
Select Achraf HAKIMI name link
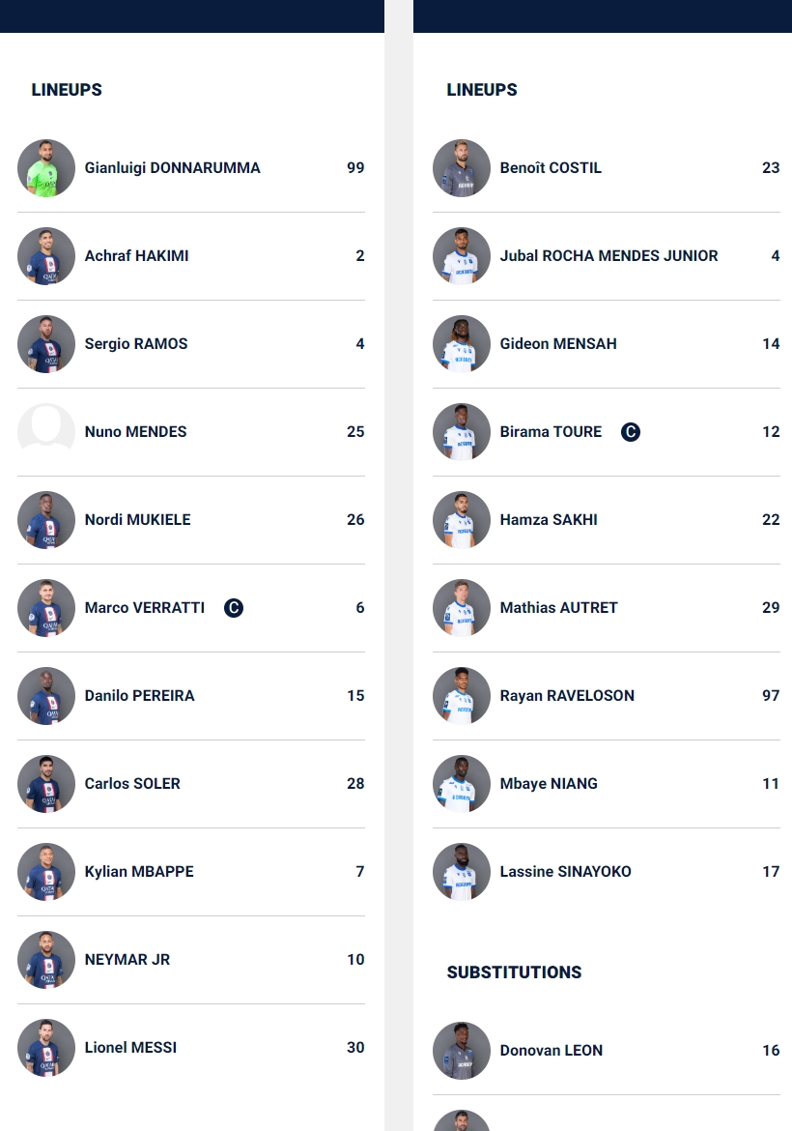137,255
